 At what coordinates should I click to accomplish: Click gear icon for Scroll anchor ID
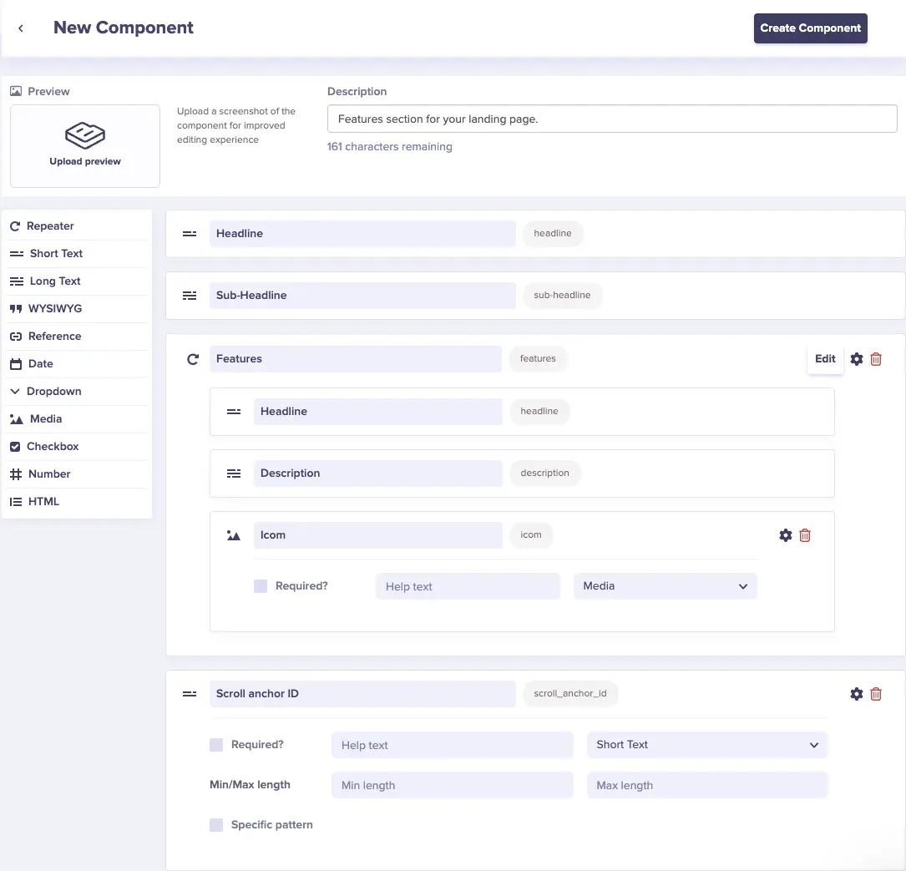[857, 694]
